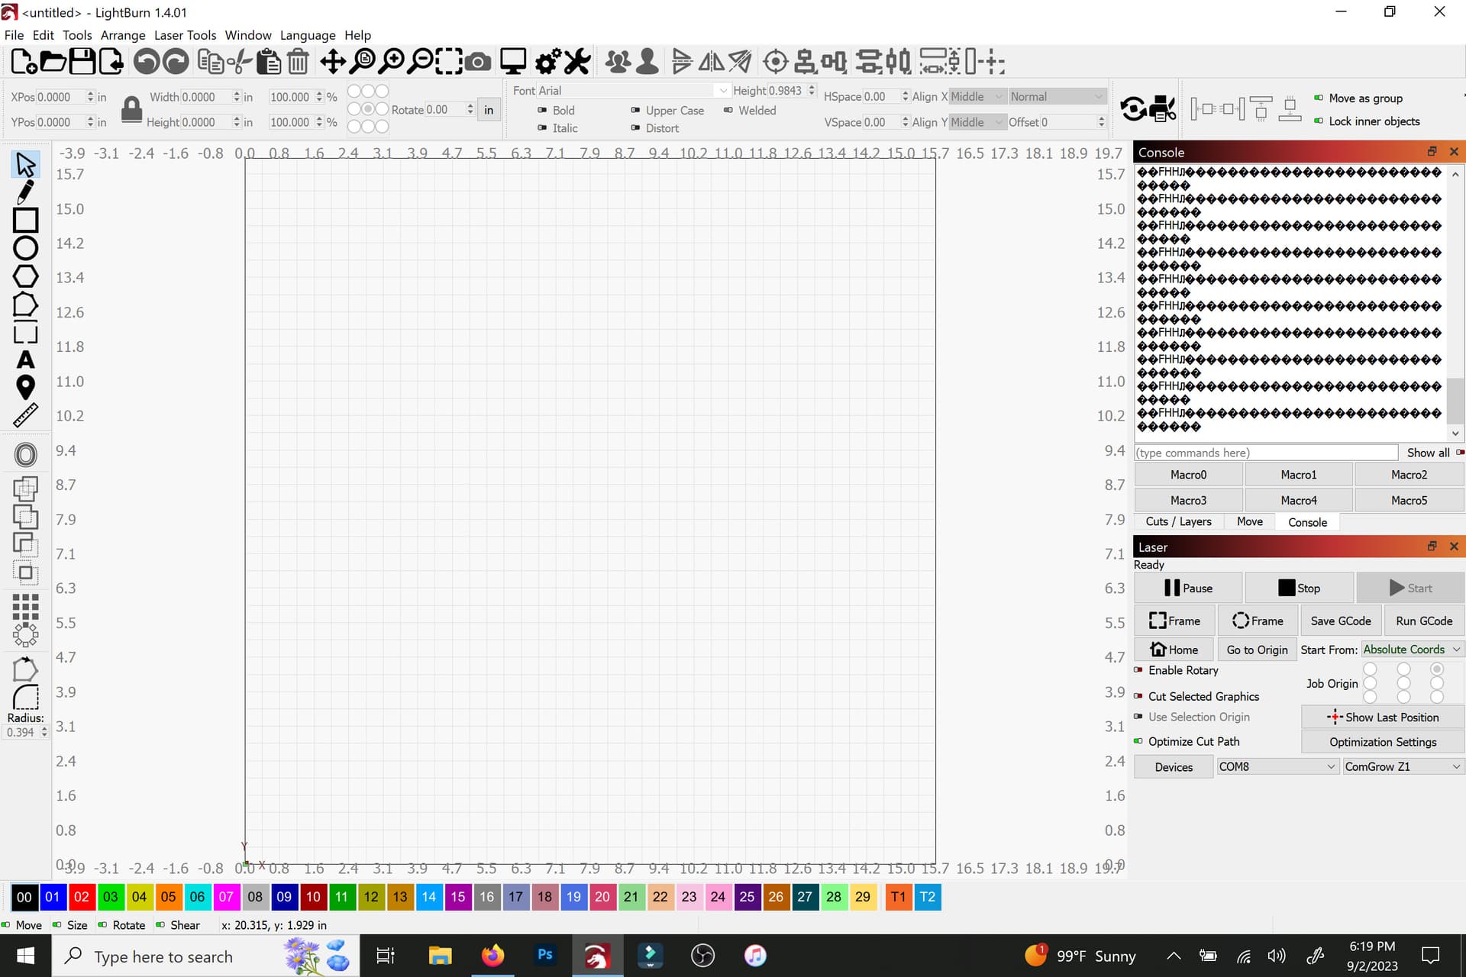The image size is (1466, 977).
Task: Open the COM8 port dropdown
Action: tap(1277, 766)
